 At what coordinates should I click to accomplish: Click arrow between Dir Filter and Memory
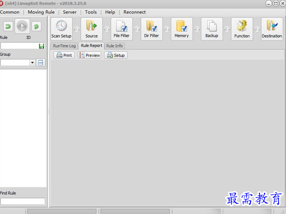167,29
